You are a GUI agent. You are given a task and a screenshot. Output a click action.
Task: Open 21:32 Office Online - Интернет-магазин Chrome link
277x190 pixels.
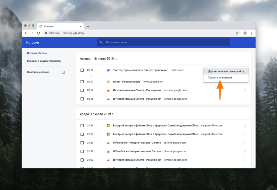(x=137, y=151)
